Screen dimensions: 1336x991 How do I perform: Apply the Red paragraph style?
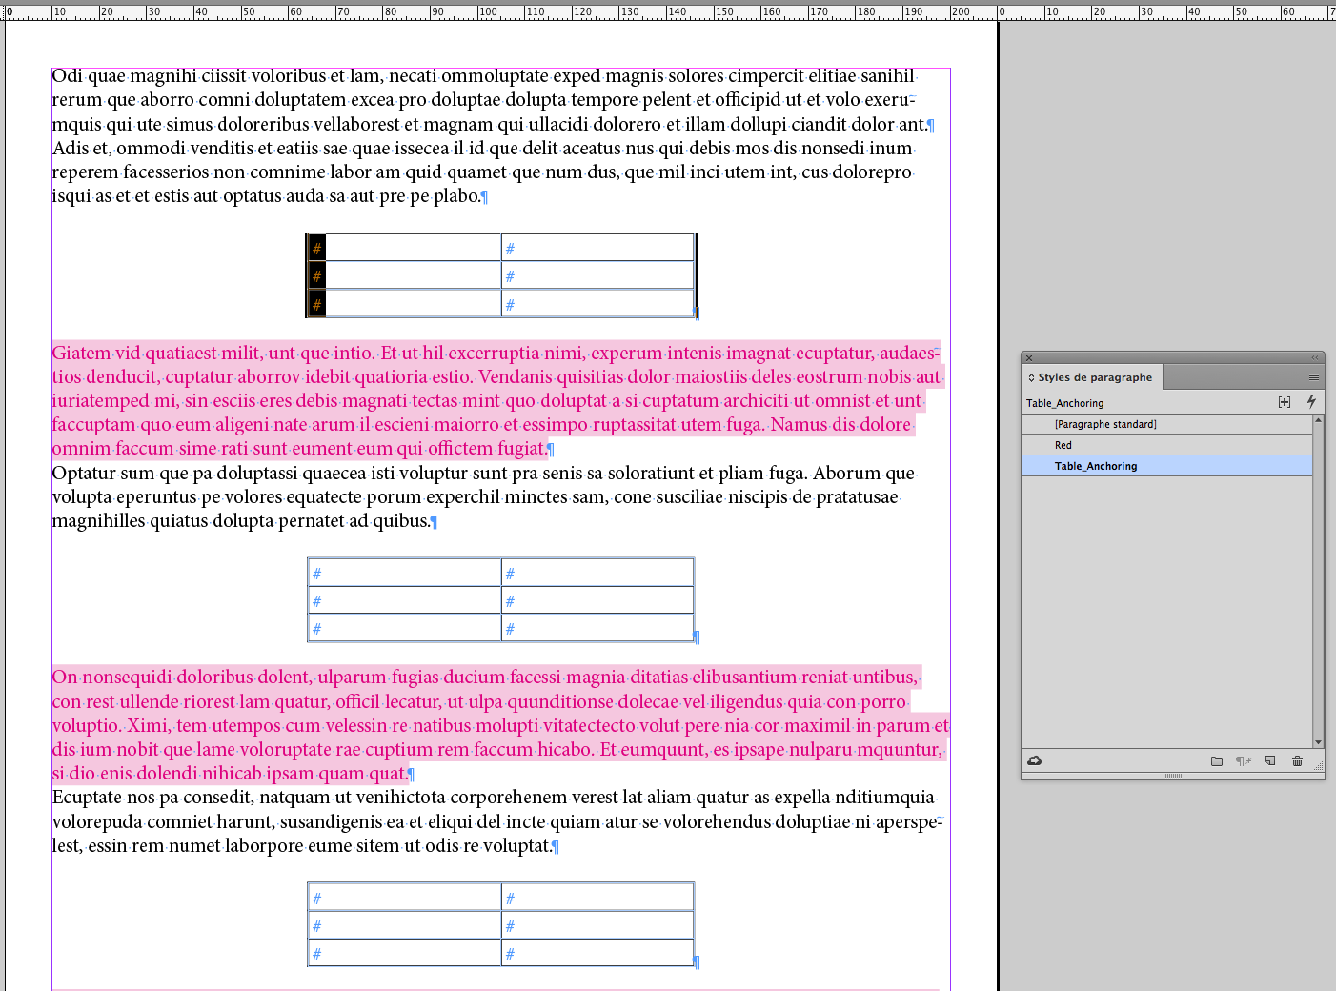tap(1167, 445)
